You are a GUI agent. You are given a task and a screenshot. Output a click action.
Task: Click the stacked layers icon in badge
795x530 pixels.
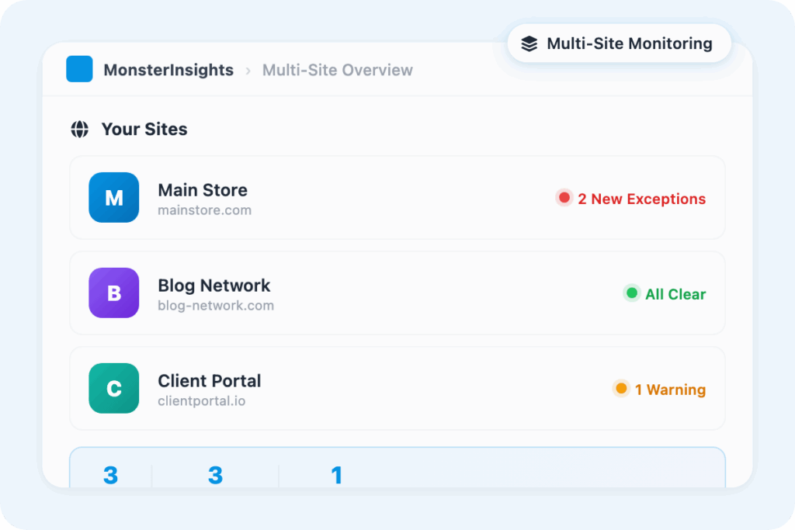[529, 43]
